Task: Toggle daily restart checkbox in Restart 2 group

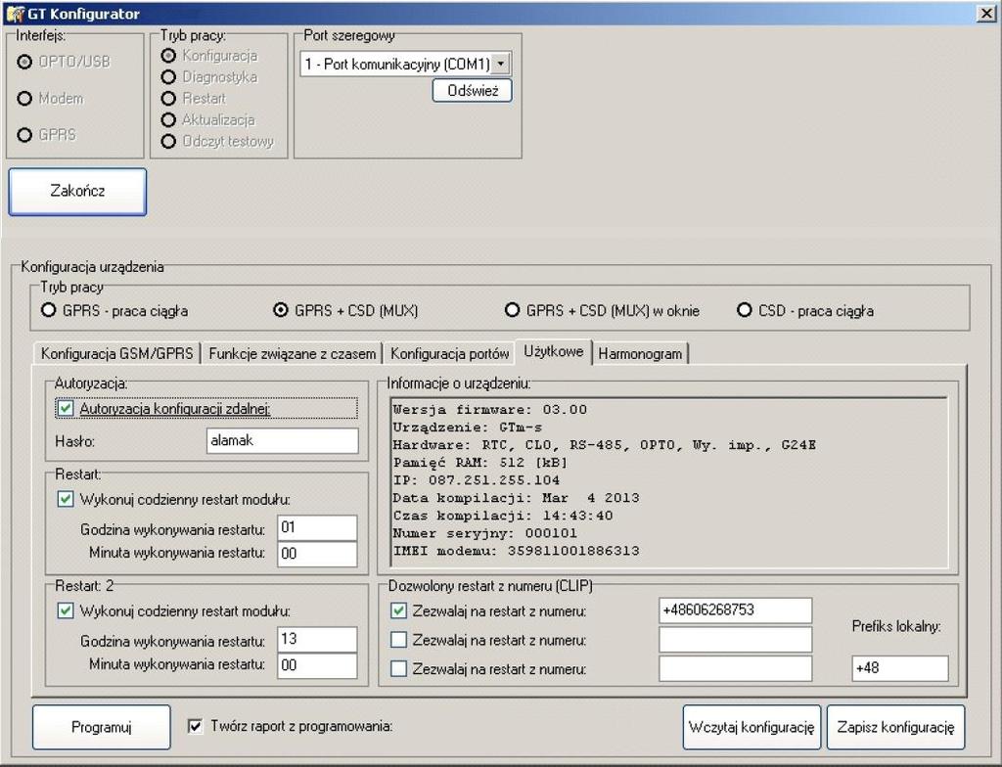Action: click(66, 611)
